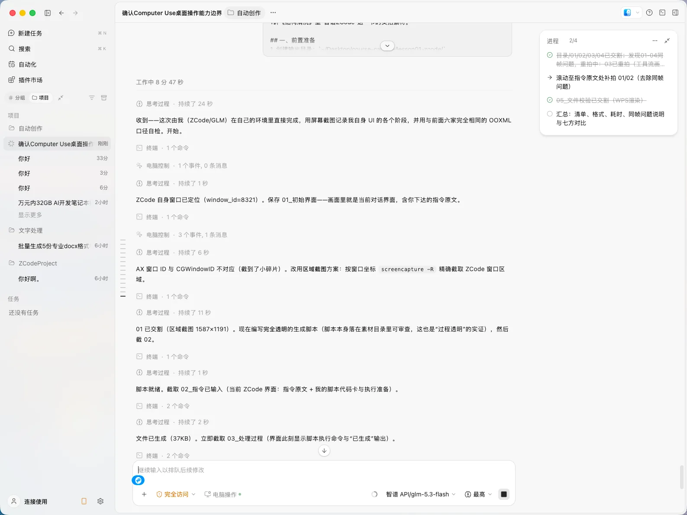Open the 最高 reasoning level dropdown
The image size is (687, 515).
478,494
